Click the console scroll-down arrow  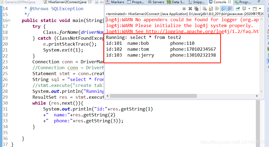pos(261,91)
